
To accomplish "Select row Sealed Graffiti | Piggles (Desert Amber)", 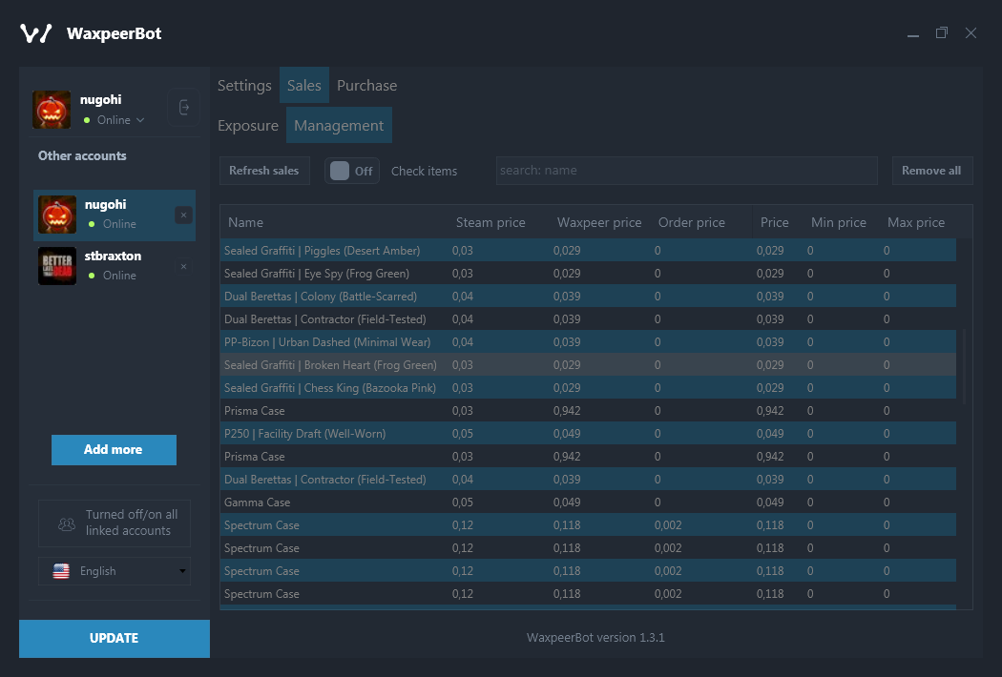I will [588, 251].
